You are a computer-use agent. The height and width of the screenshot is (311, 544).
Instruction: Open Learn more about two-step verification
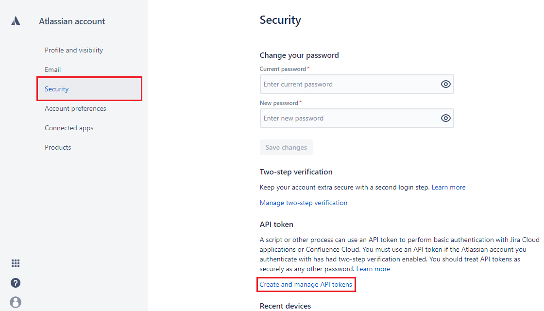(449, 188)
